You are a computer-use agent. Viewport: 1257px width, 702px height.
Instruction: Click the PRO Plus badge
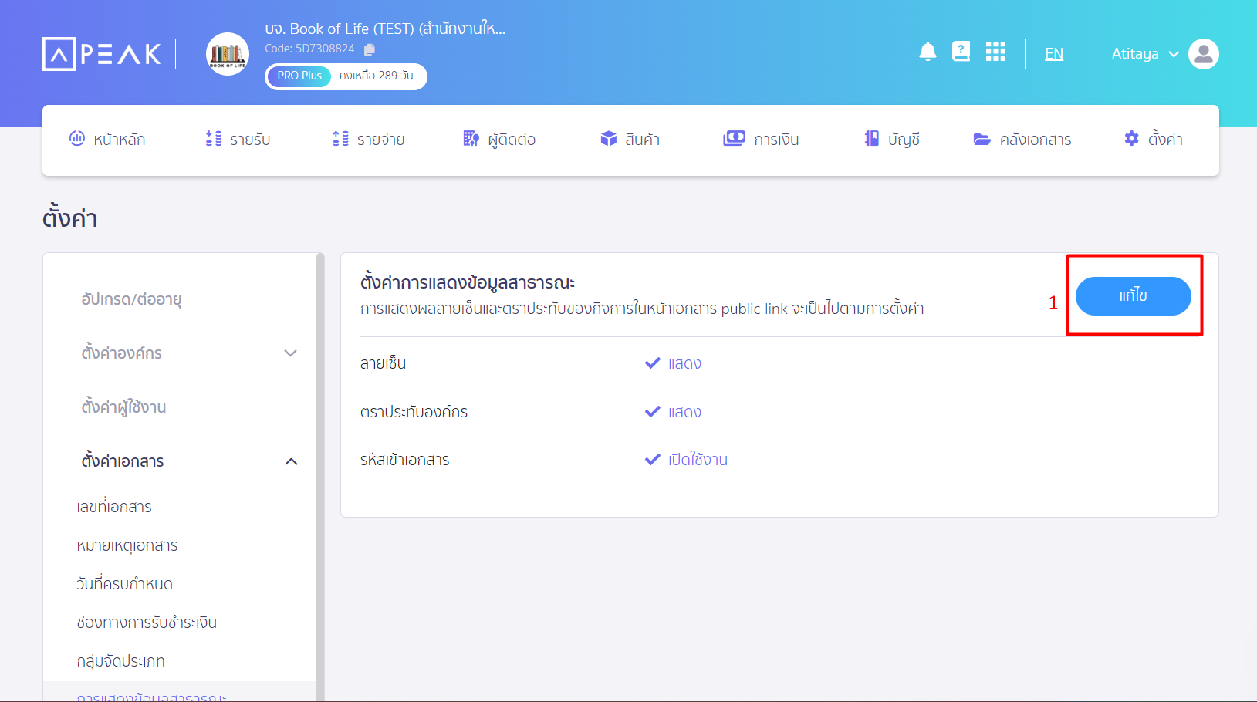(x=299, y=76)
